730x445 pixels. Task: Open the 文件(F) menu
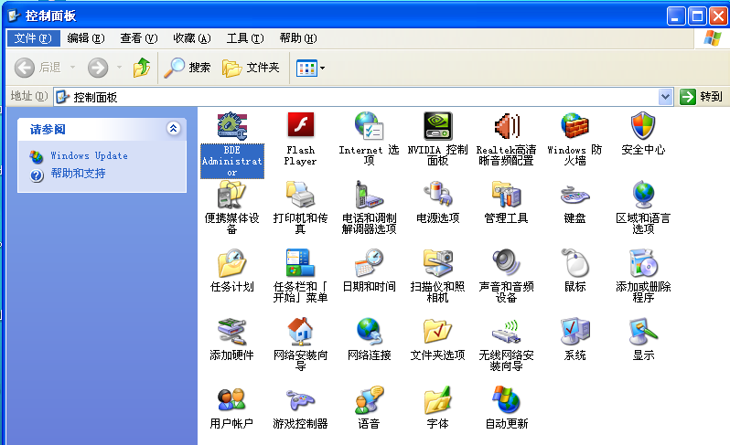pyautogui.click(x=33, y=38)
